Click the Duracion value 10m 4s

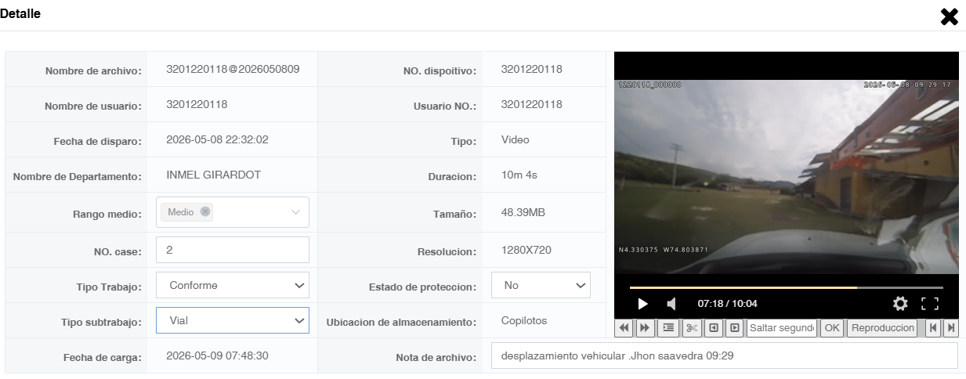pos(519,175)
